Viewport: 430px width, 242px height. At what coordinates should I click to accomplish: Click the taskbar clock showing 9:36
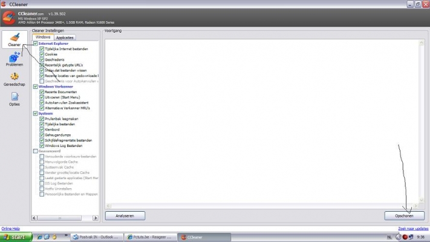pyautogui.click(x=421, y=237)
